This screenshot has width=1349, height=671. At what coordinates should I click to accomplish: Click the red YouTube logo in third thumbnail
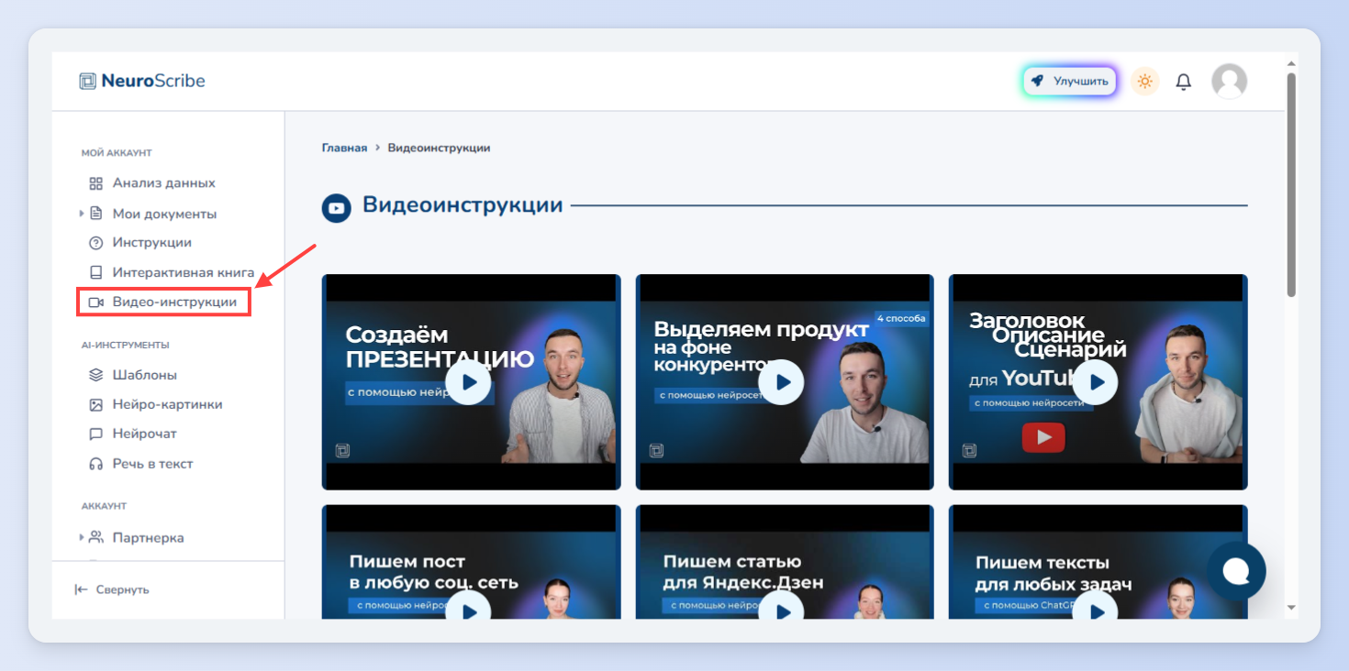[x=1043, y=437]
